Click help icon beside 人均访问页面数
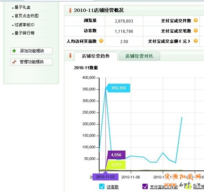The height and width of the screenshot is (192, 204). tap(101, 41)
